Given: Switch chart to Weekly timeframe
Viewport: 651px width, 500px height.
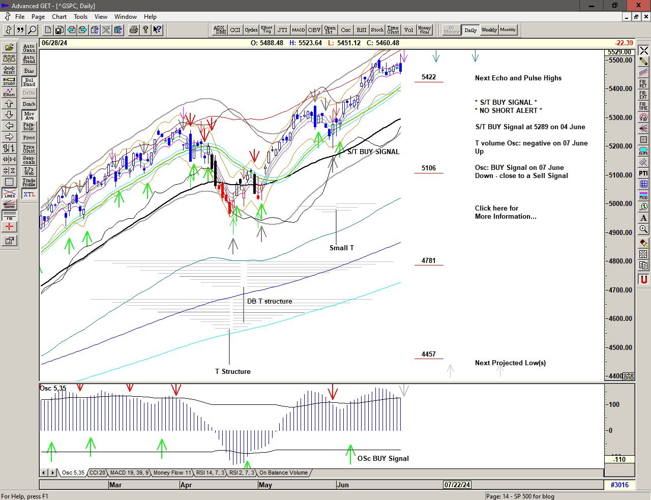Looking at the screenshot, I should coord(489,30).
